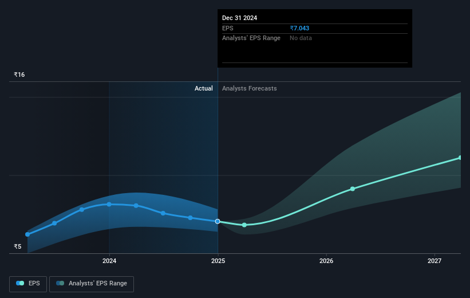
Task: Select the first EPS data point in early 2023
Action: coord(27,234)
